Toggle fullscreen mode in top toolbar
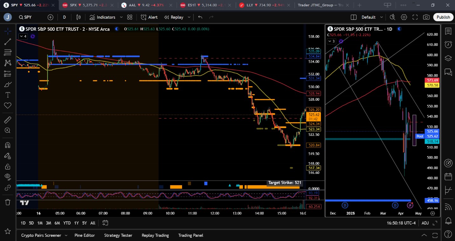This screenshot has height=241, width=455. (x=415, y=17)
